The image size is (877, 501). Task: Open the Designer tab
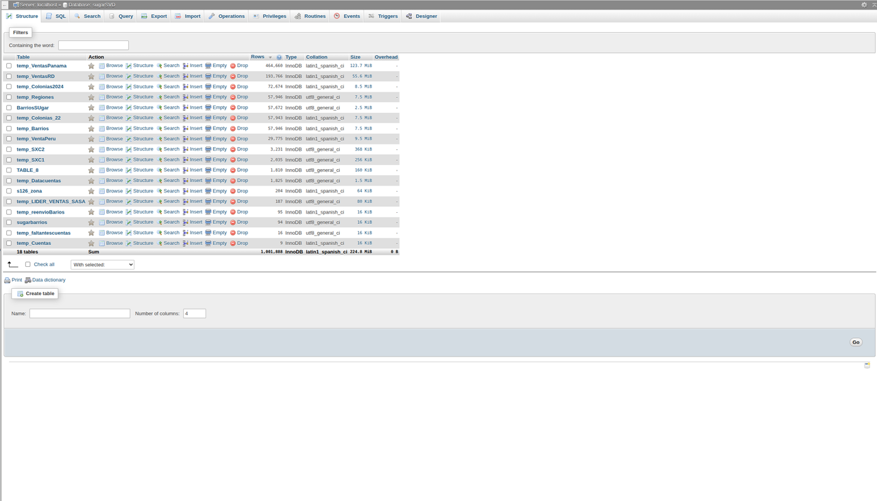pos(421,16)
